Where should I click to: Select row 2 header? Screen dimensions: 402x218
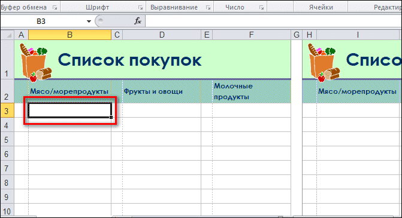[x=7, y=91]
